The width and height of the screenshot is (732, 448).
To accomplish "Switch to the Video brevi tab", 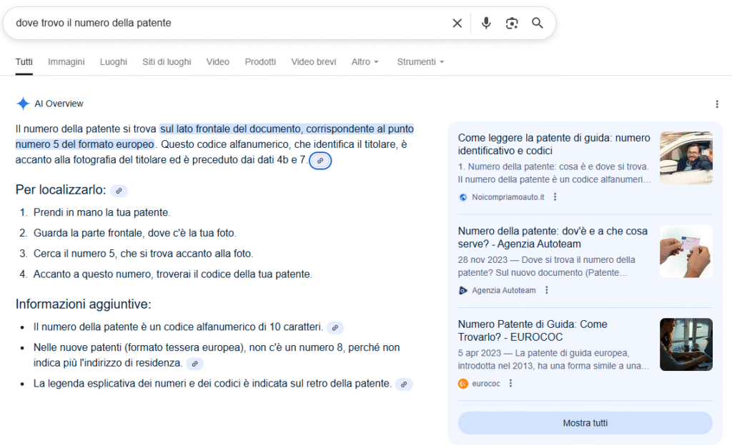I will 313,62.
